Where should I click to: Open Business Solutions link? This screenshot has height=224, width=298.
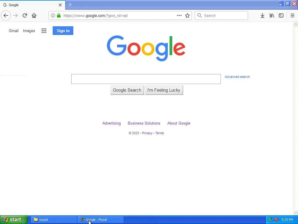[x=144, y=123]
